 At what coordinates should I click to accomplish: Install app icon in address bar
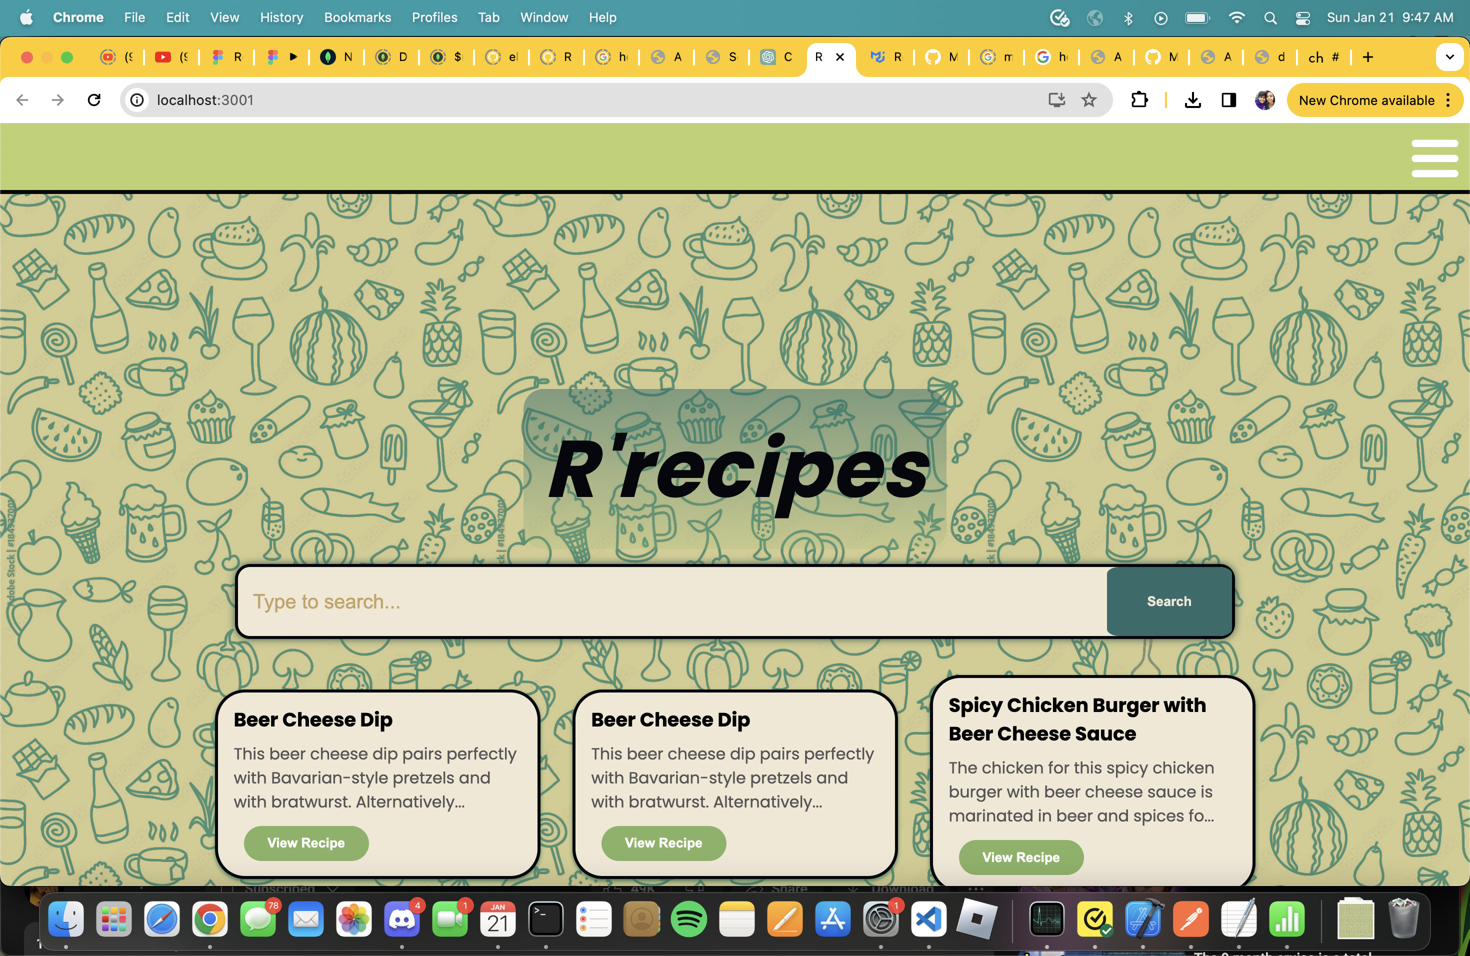1056,100
